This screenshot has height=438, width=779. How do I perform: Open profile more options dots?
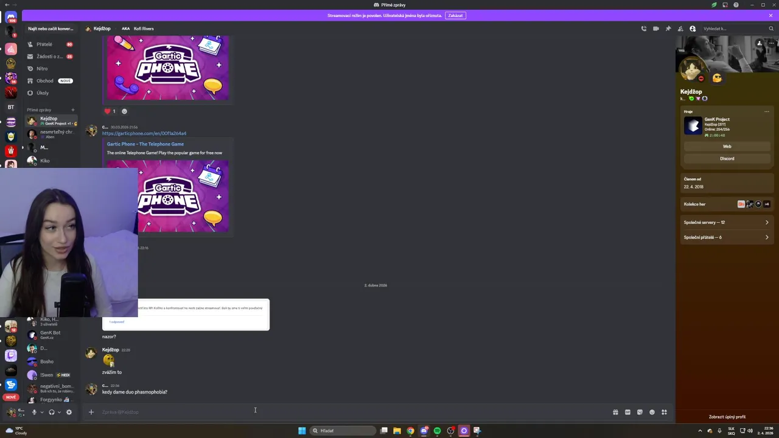click(771, 43)
